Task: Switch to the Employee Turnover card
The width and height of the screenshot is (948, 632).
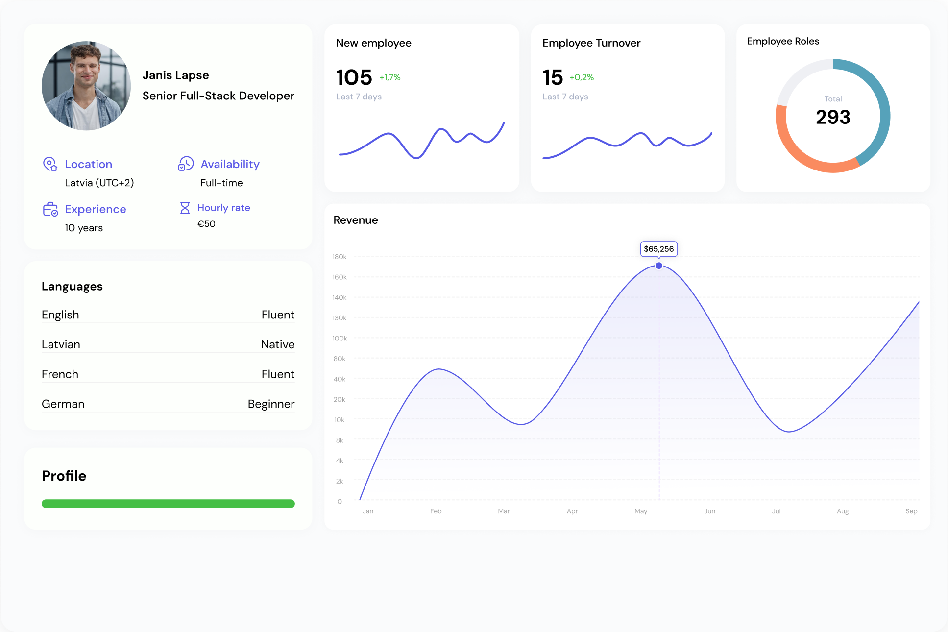Action: click(x=591, y=43)
